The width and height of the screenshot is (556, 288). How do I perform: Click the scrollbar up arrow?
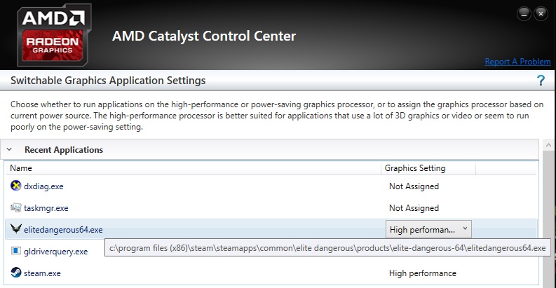tap(548, 145)
